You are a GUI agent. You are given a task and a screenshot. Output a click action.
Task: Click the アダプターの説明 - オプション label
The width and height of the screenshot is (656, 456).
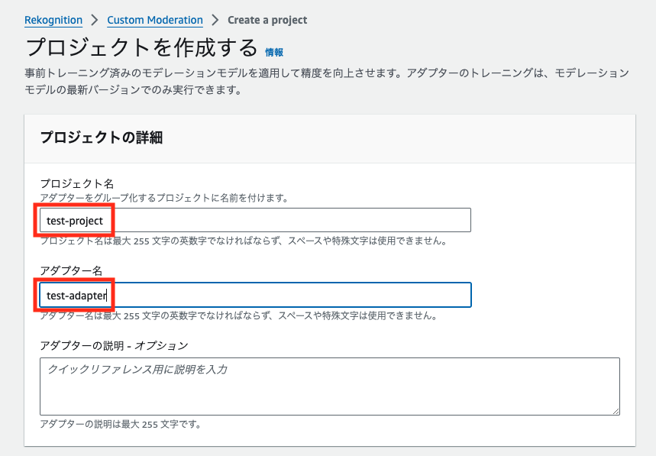115,345
